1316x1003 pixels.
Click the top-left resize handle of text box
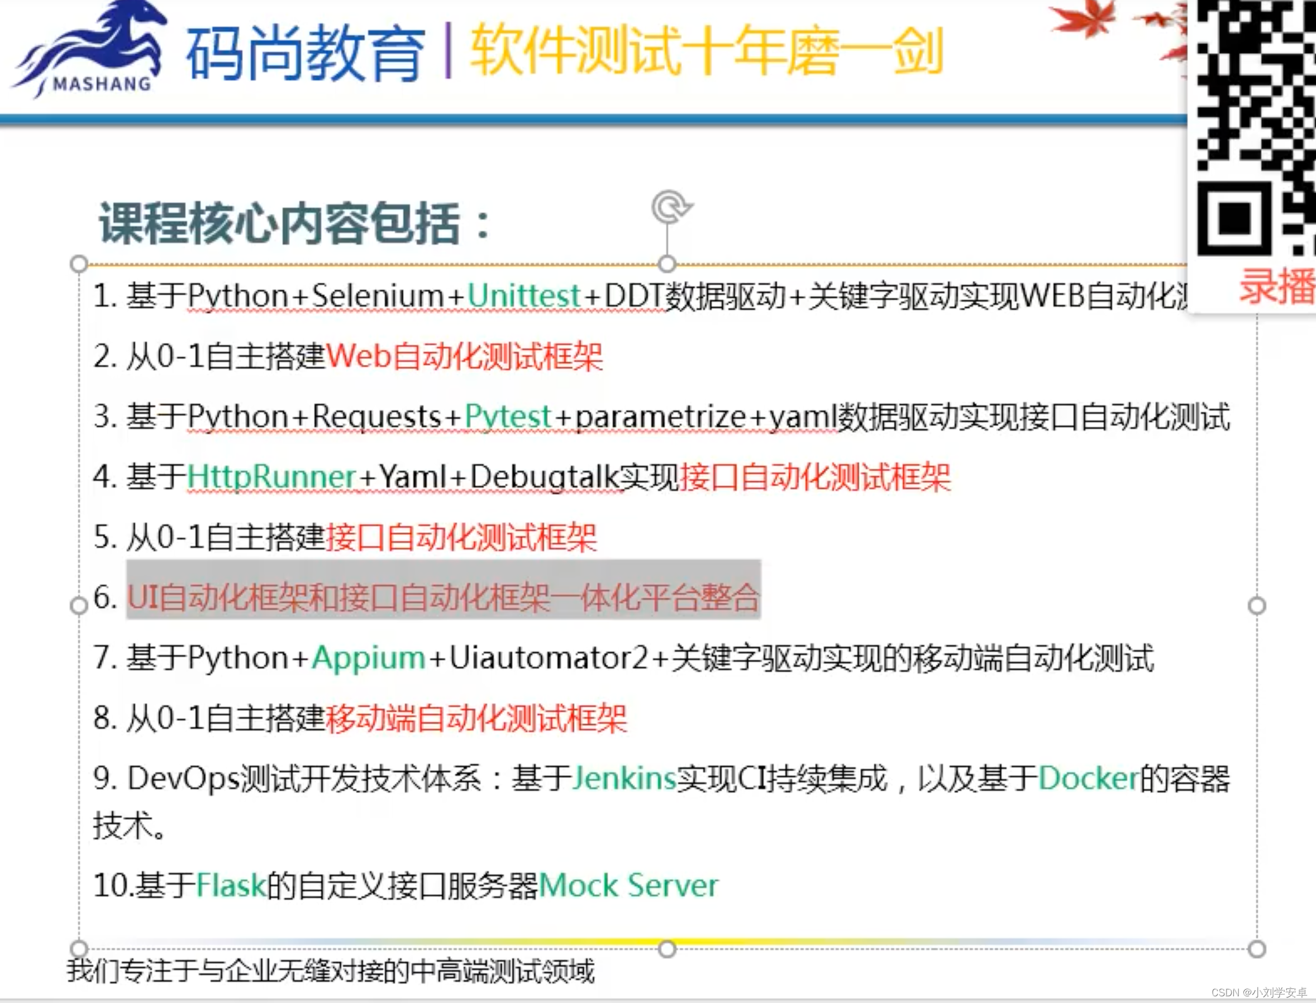tap(79, 263)
